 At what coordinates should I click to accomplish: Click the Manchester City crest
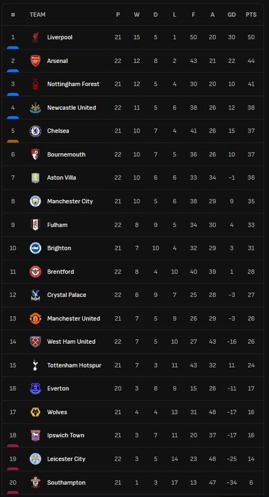pyautogui.click(x=35, y=201)
